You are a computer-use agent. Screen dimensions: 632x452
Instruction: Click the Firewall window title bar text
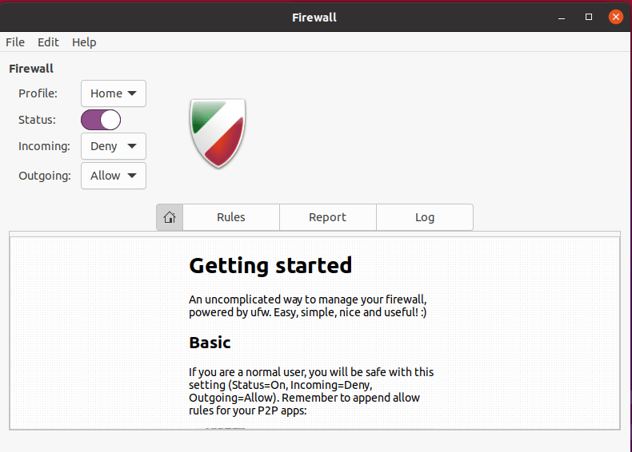[314, 18]
